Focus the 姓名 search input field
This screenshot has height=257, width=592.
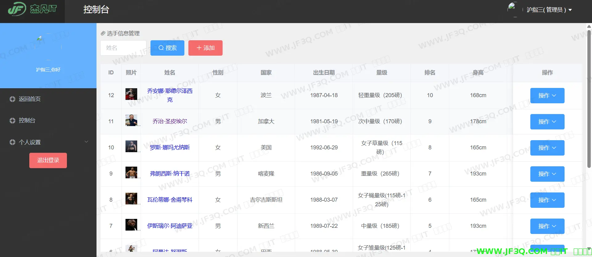[x=123, y=48]
